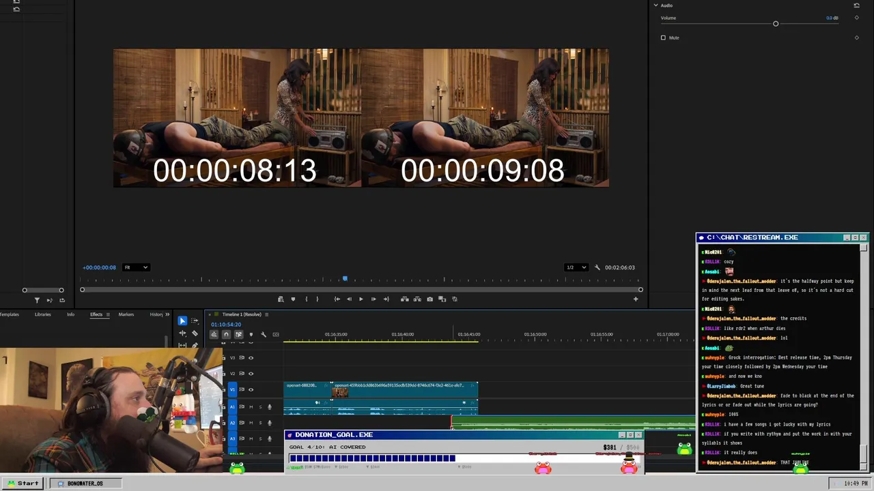This screenshot has height=491, width=874.
Task: Toggle Linked Selection in timeline
Action: [x=239, y=335]
